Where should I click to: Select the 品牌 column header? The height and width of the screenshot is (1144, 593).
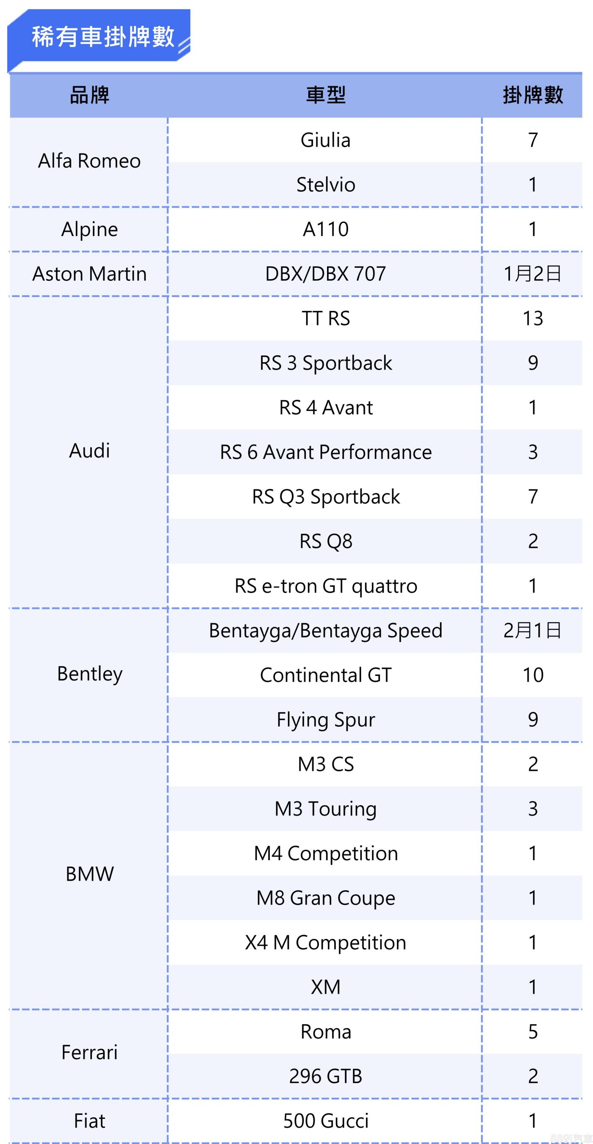(x=89, y=95)
